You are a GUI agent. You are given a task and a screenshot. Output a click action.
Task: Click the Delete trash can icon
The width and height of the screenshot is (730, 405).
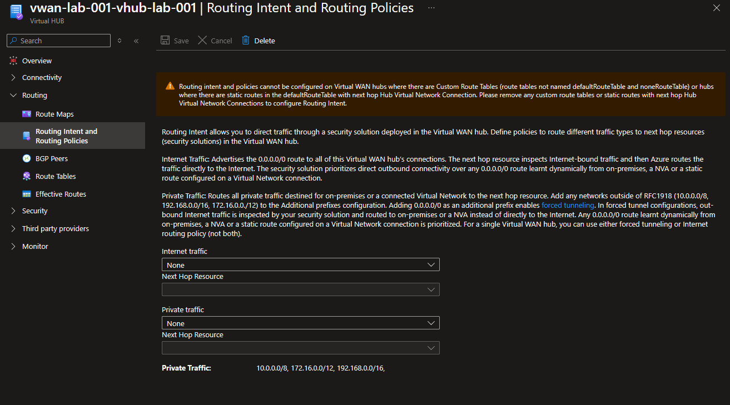[246, 41]
